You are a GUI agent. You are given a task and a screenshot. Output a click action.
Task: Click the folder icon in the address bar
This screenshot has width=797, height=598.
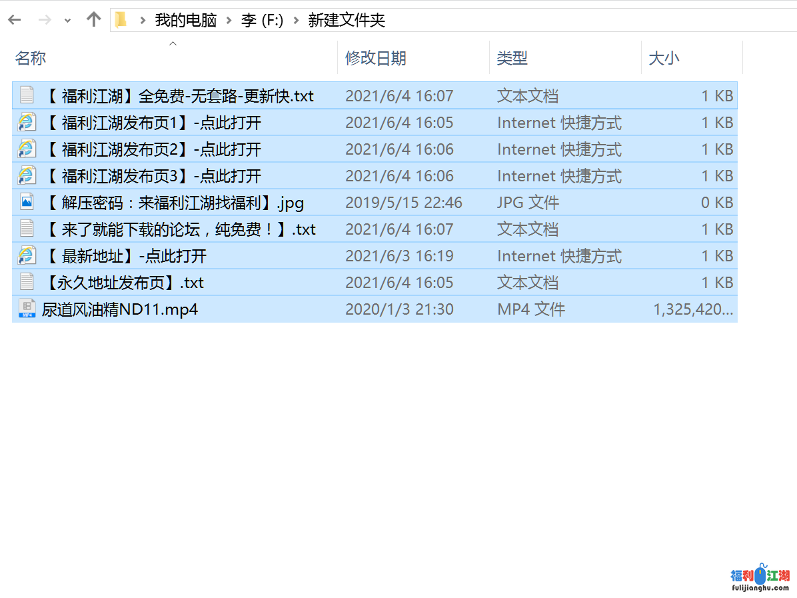tap(121, 20)
